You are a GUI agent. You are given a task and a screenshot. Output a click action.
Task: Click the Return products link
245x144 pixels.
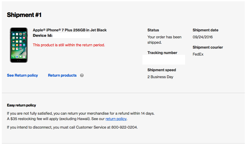62,75
